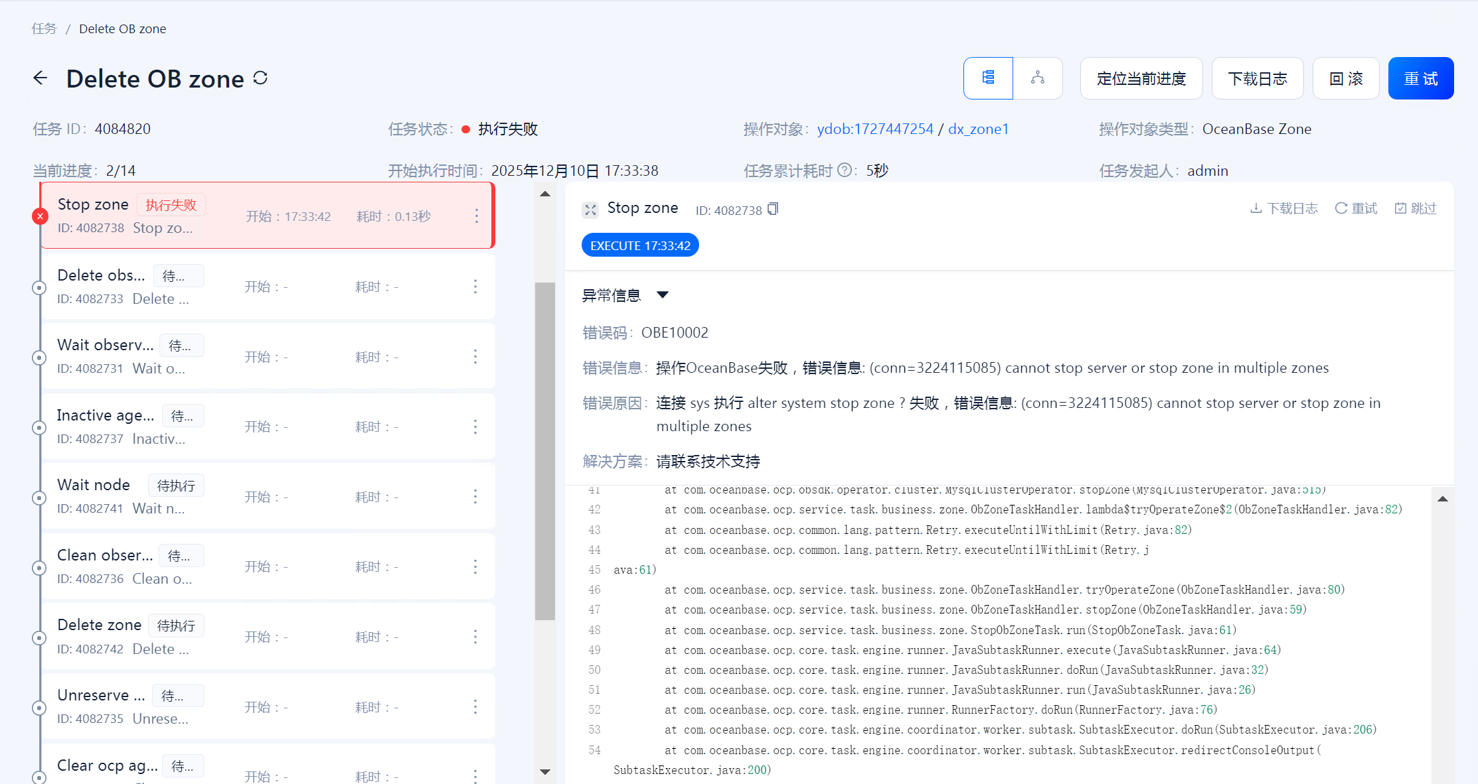Viewport: 1478px width, 784px height.
Task: Click the blue 重试 button
Action: coord(1420,78)
